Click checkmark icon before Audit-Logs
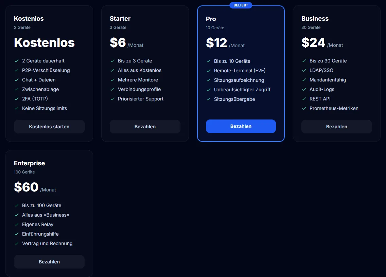The height and width of the screenshot is (277, 386). click(304, 89)
